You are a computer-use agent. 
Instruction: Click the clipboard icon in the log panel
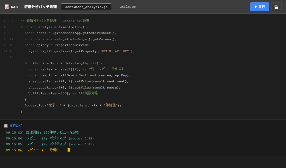coord(6,126)
